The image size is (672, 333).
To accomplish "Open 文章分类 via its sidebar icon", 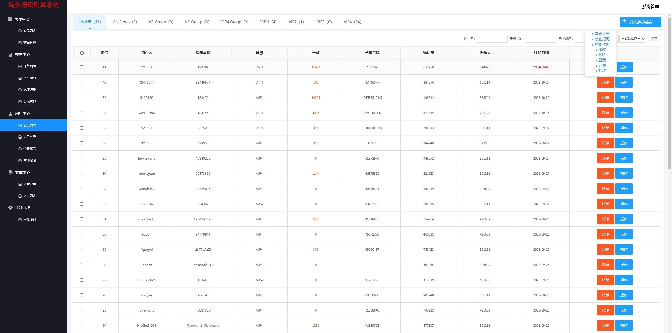I will point(20,184).
